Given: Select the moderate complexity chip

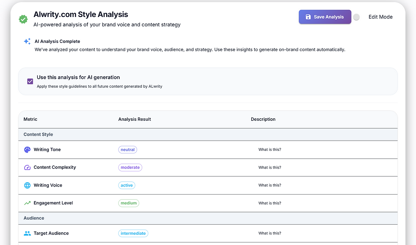Looking at the screenshot, I should point(130,167).
